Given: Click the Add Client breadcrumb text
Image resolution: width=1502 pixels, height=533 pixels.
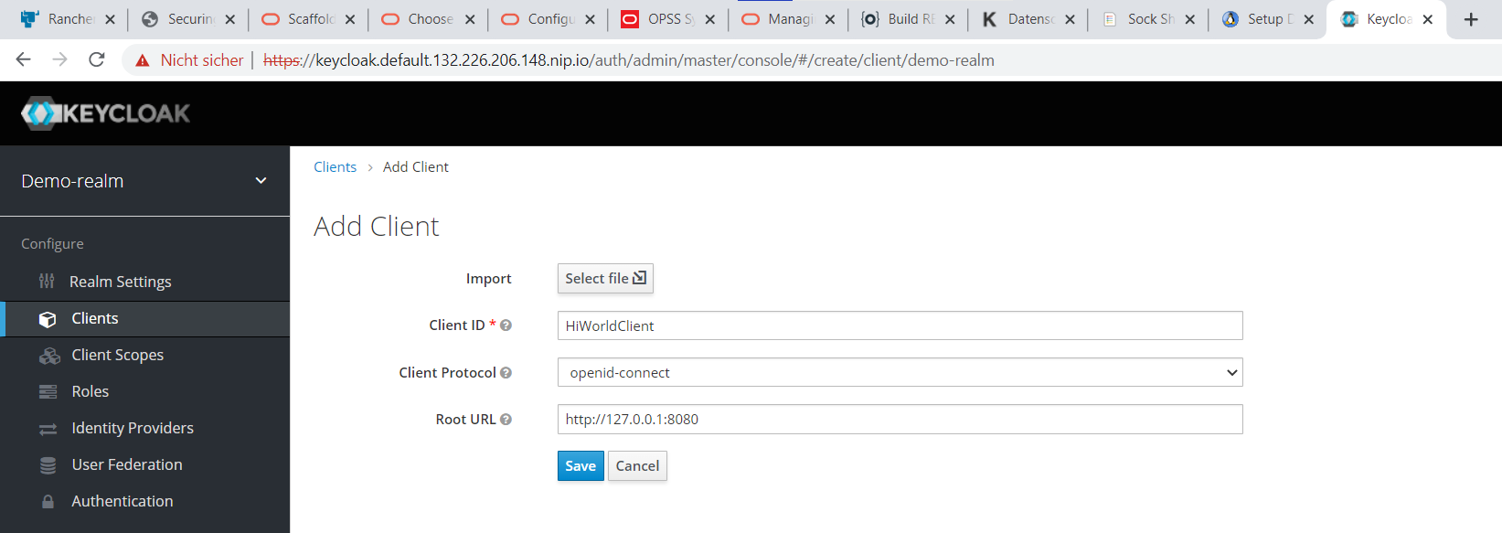Looking at the screenshot, I should (416, 166).
